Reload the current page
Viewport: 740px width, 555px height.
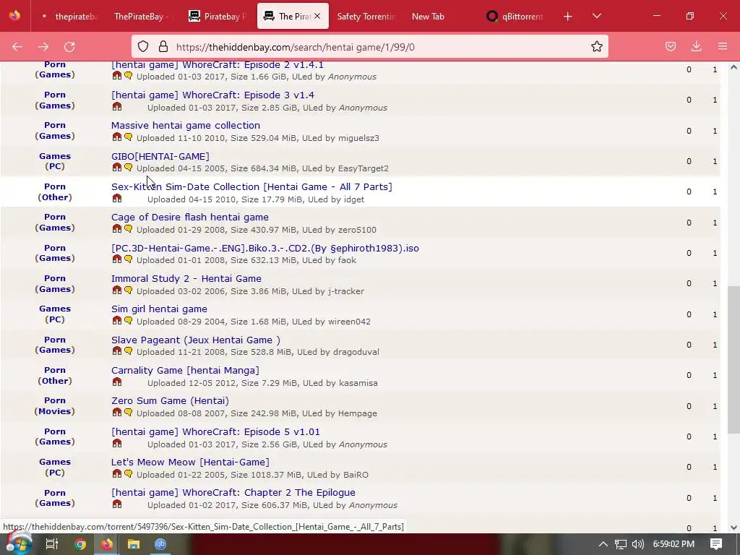point(69,47)
